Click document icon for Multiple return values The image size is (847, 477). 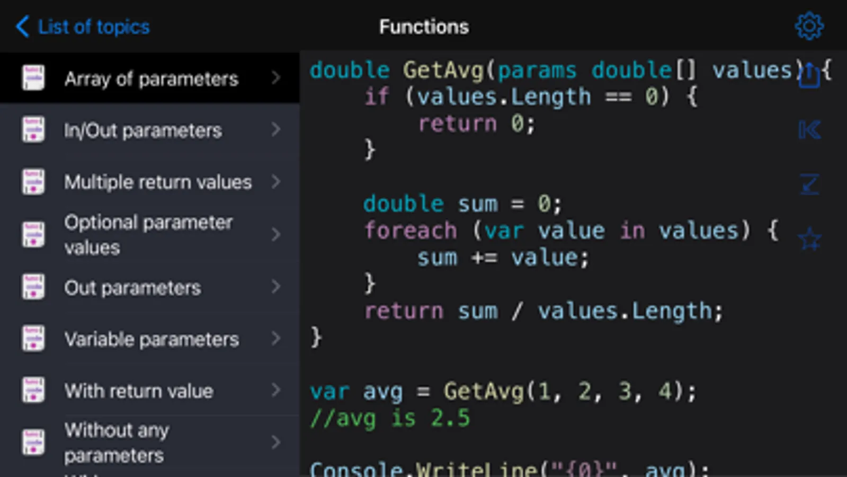33,182
